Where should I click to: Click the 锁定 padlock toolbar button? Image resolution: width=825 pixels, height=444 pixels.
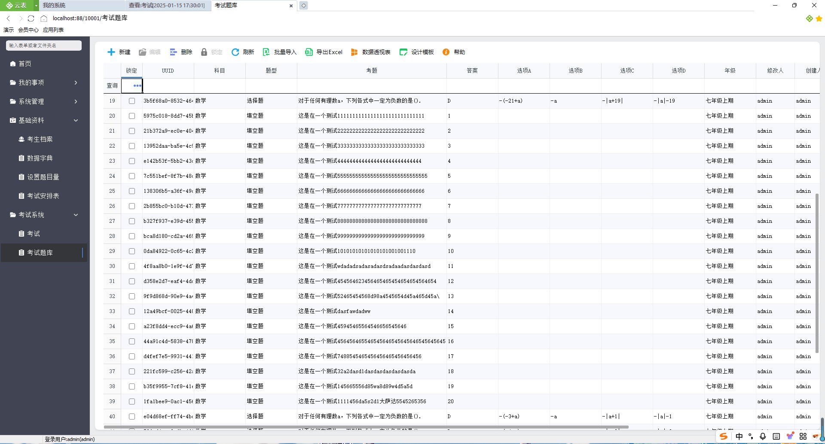211,52
